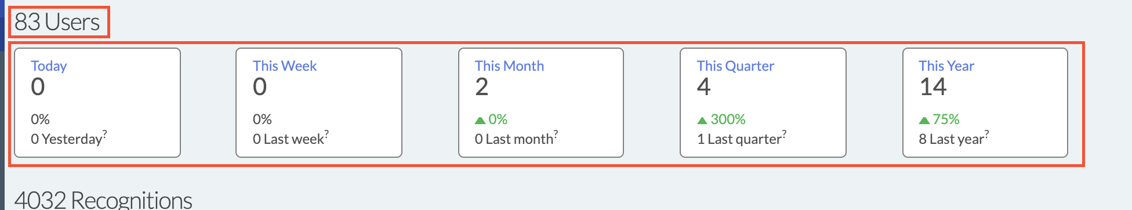Image resolution: width=1132 pixels, height=210 pixels.
Task: Click the help mark after Last quarter
Action: pos(784,133)
